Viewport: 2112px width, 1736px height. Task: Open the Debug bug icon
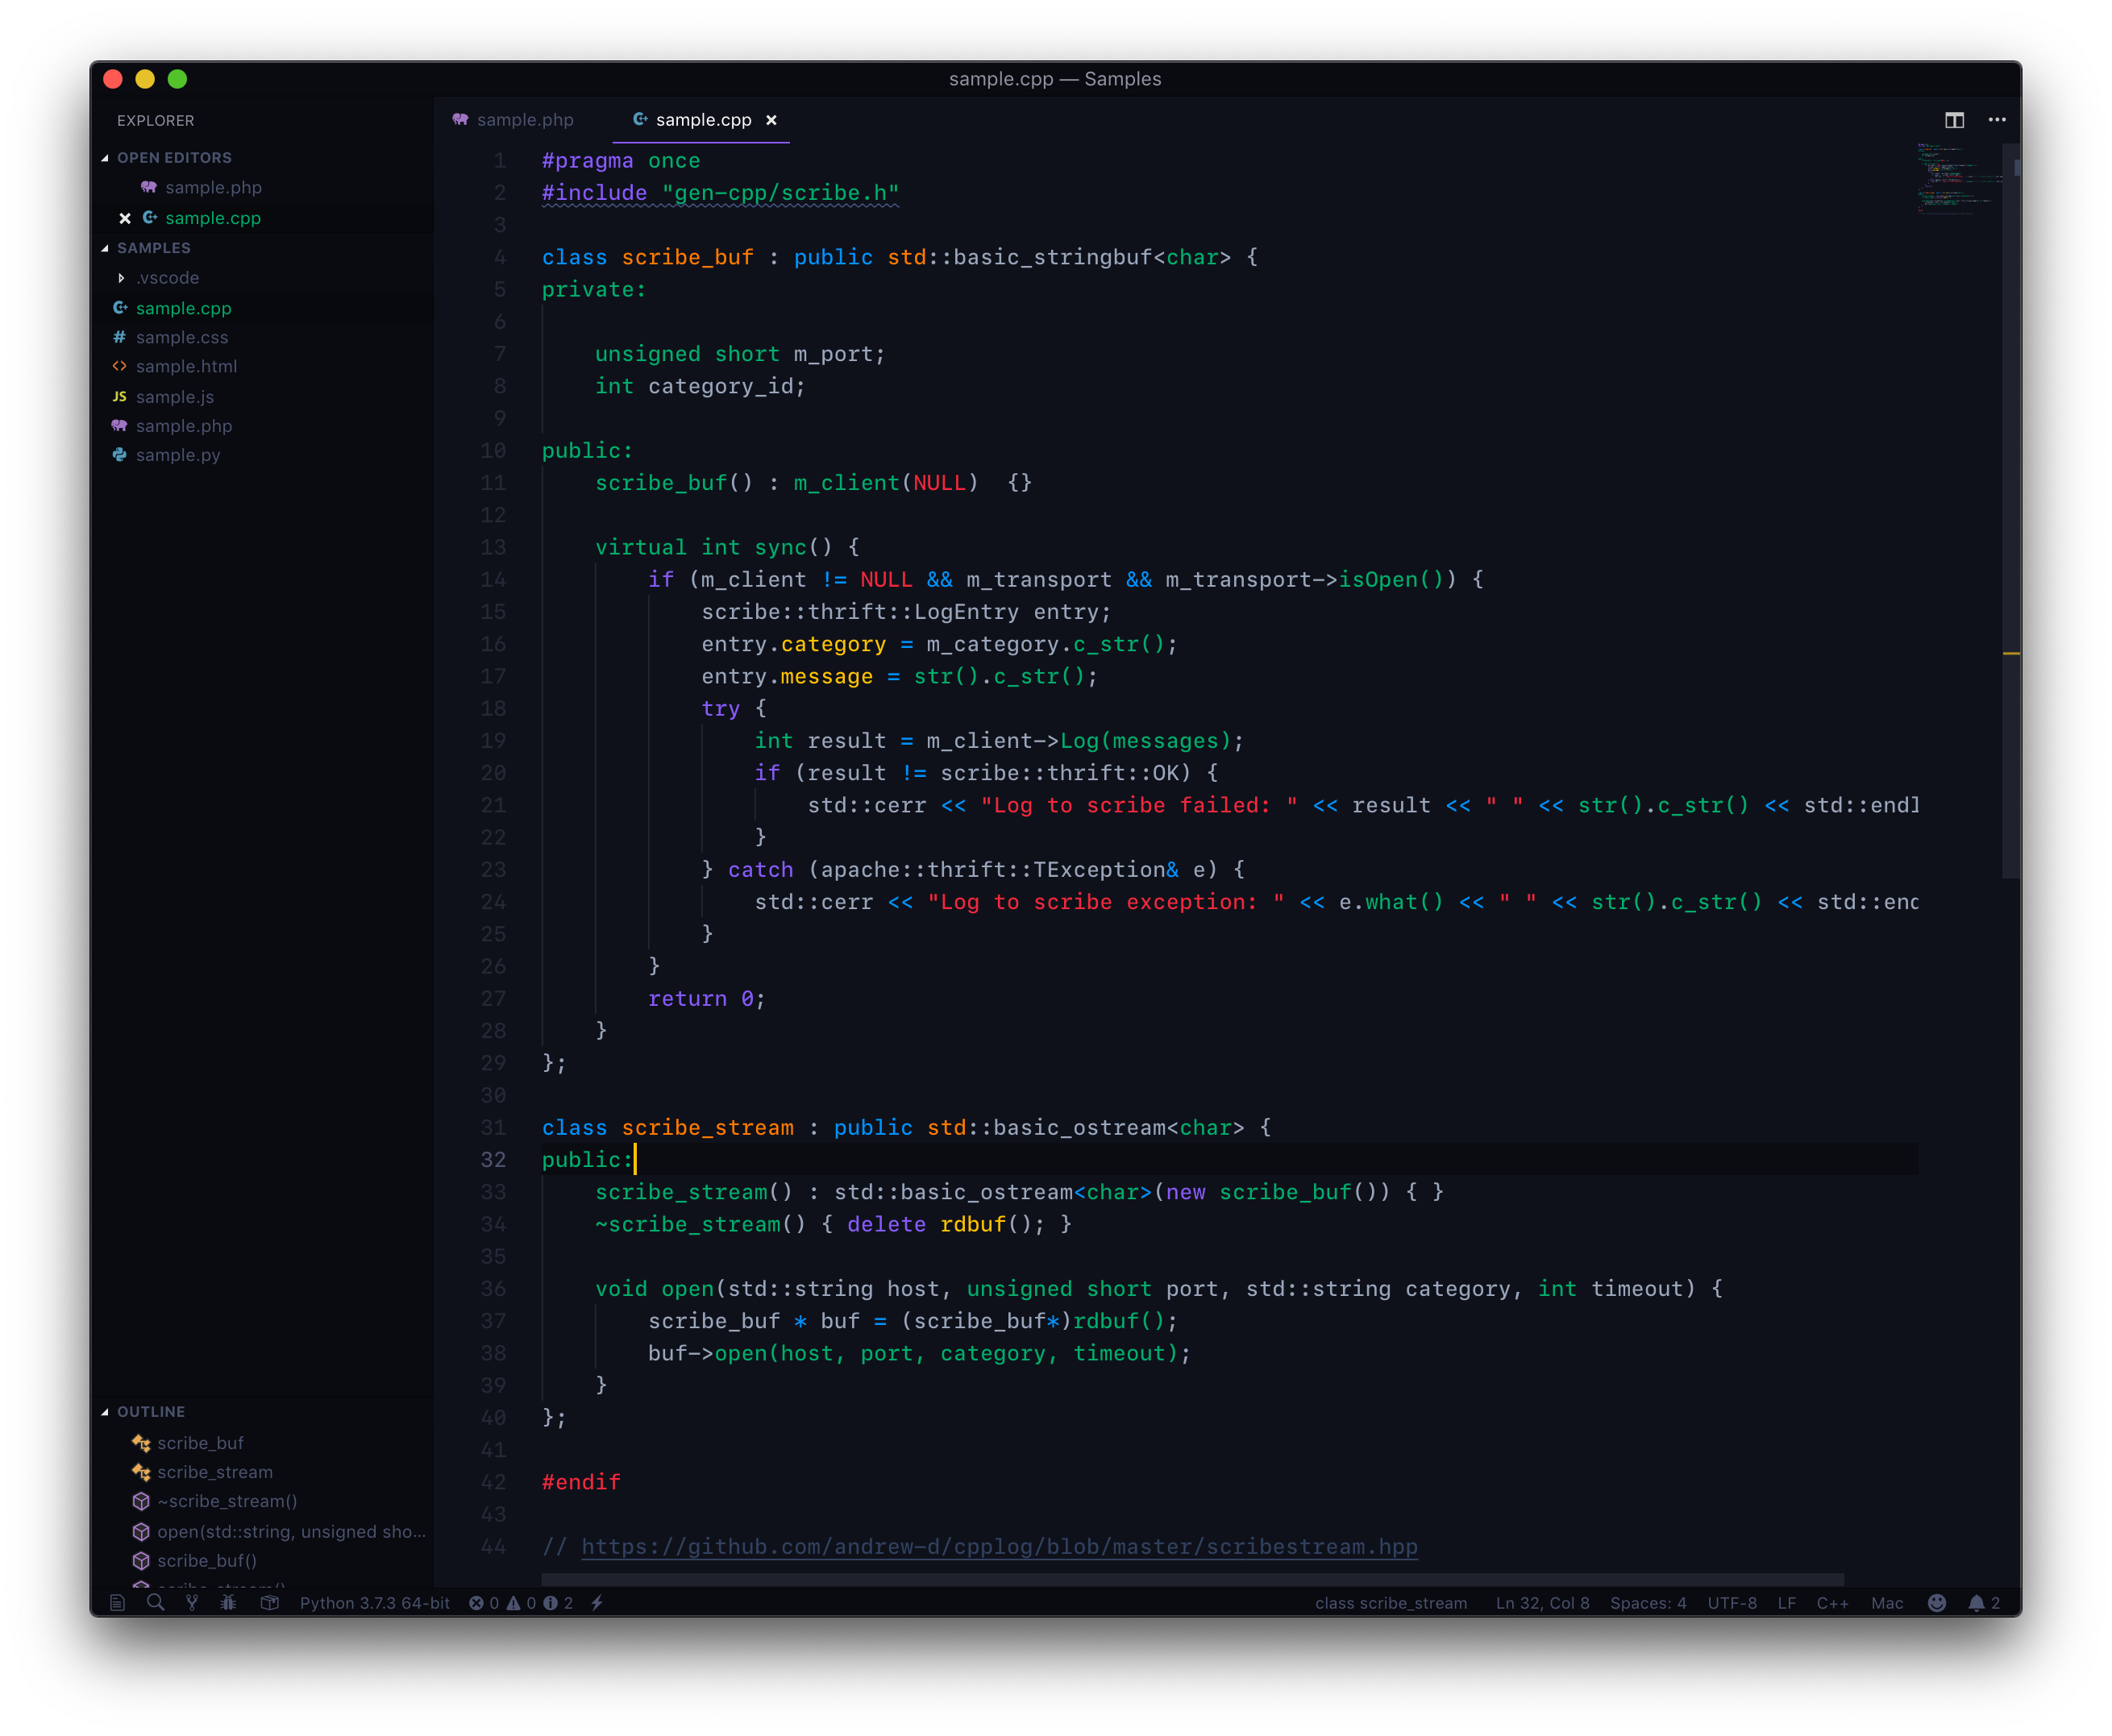point(229,1603)
